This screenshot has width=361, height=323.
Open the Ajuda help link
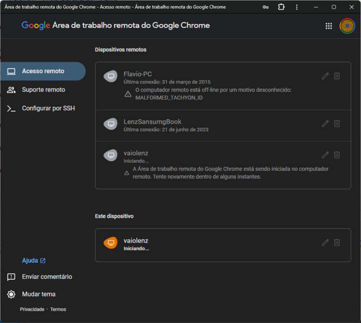(x=33, y=260)
